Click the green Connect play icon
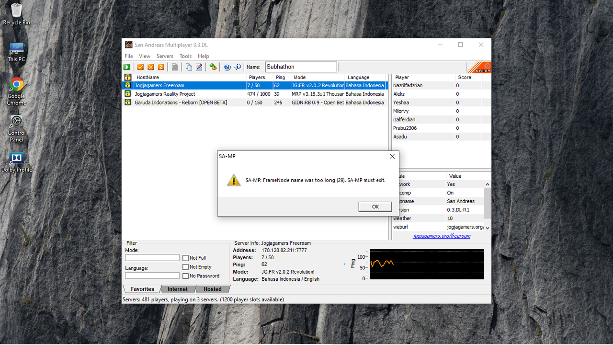This screenshot has width=613, height=345. tap(127, 67)
